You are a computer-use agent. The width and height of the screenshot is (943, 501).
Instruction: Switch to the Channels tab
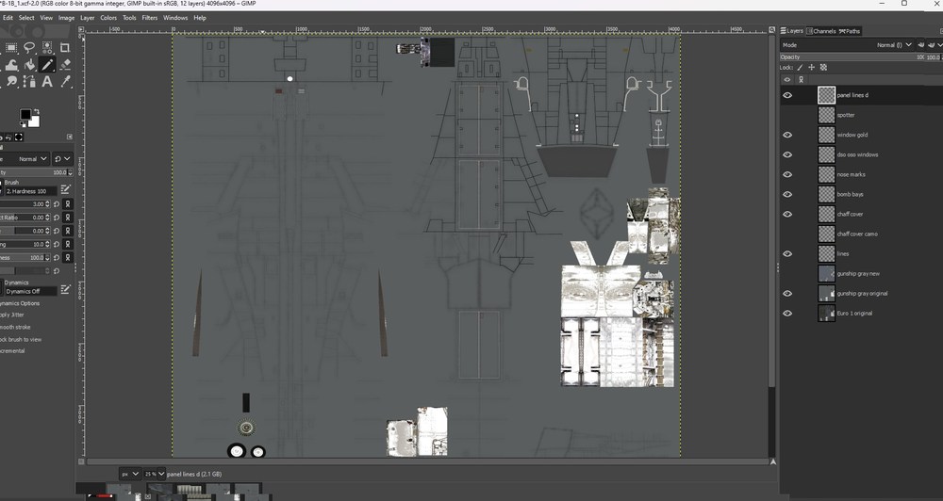(821, 31)
